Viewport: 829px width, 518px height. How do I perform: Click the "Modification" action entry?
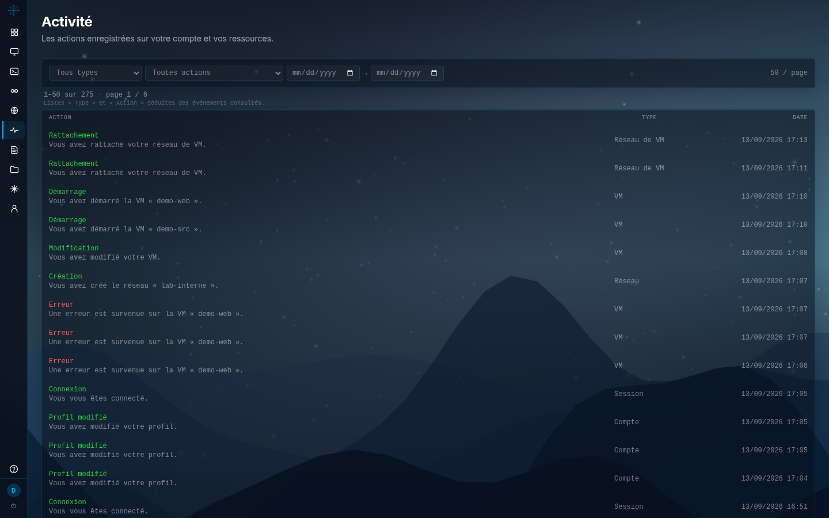click(428, 253)
